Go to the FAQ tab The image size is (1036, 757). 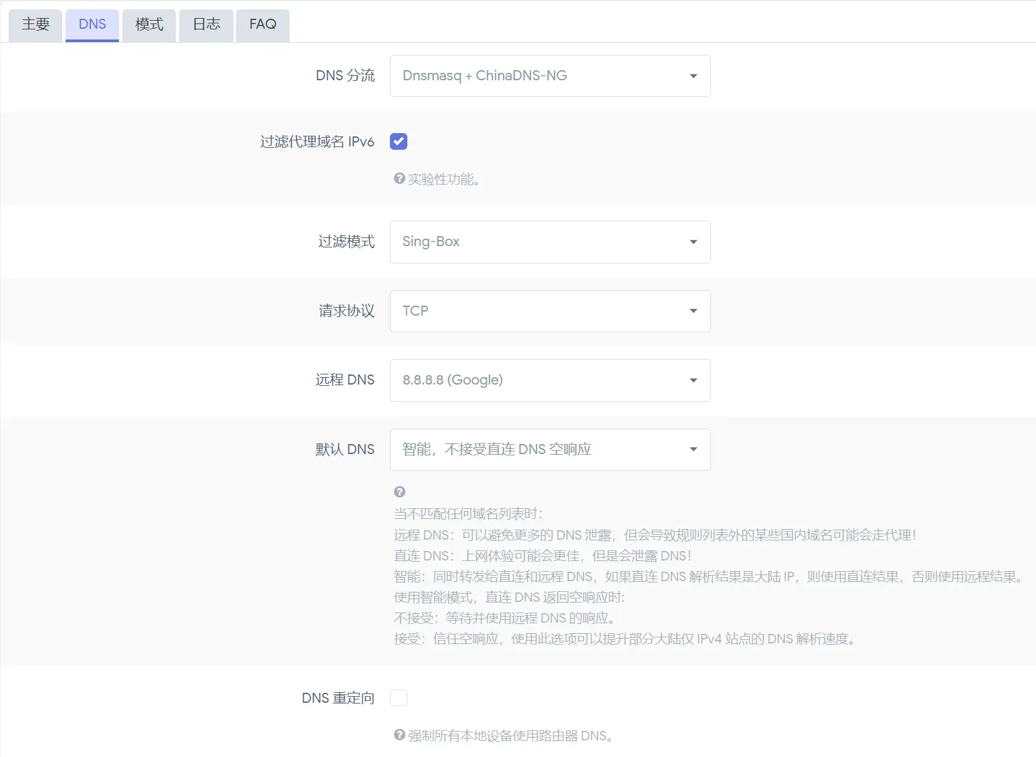(x=263, y=25)
